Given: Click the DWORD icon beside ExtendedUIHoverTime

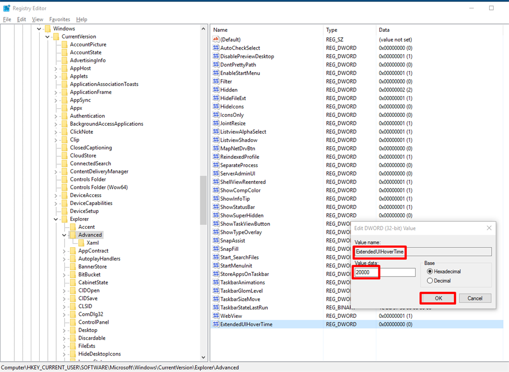Looking at the screenshot, I should [x=216, y=324].
